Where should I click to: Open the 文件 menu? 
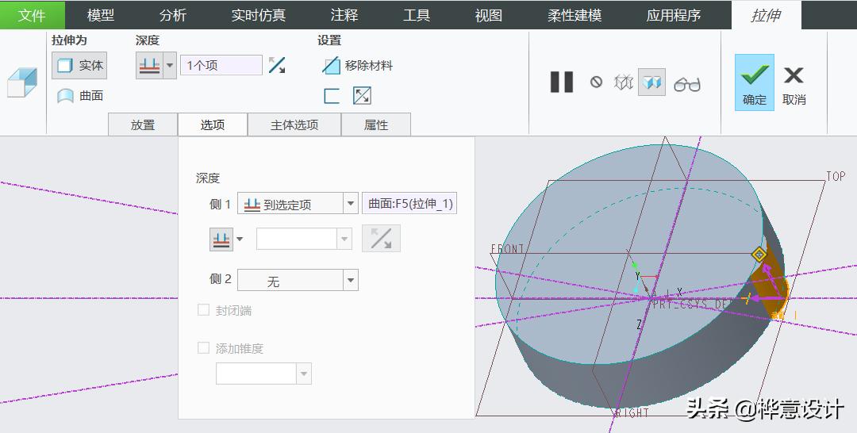(x=32, y=15)
